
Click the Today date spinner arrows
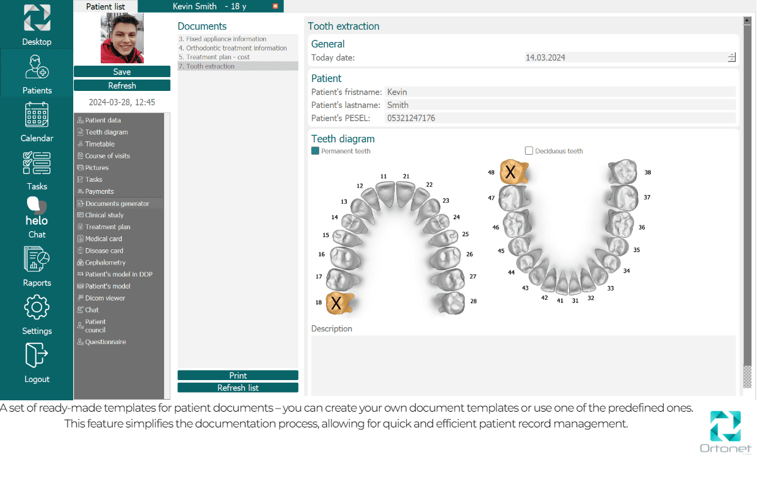pos(731,57)
